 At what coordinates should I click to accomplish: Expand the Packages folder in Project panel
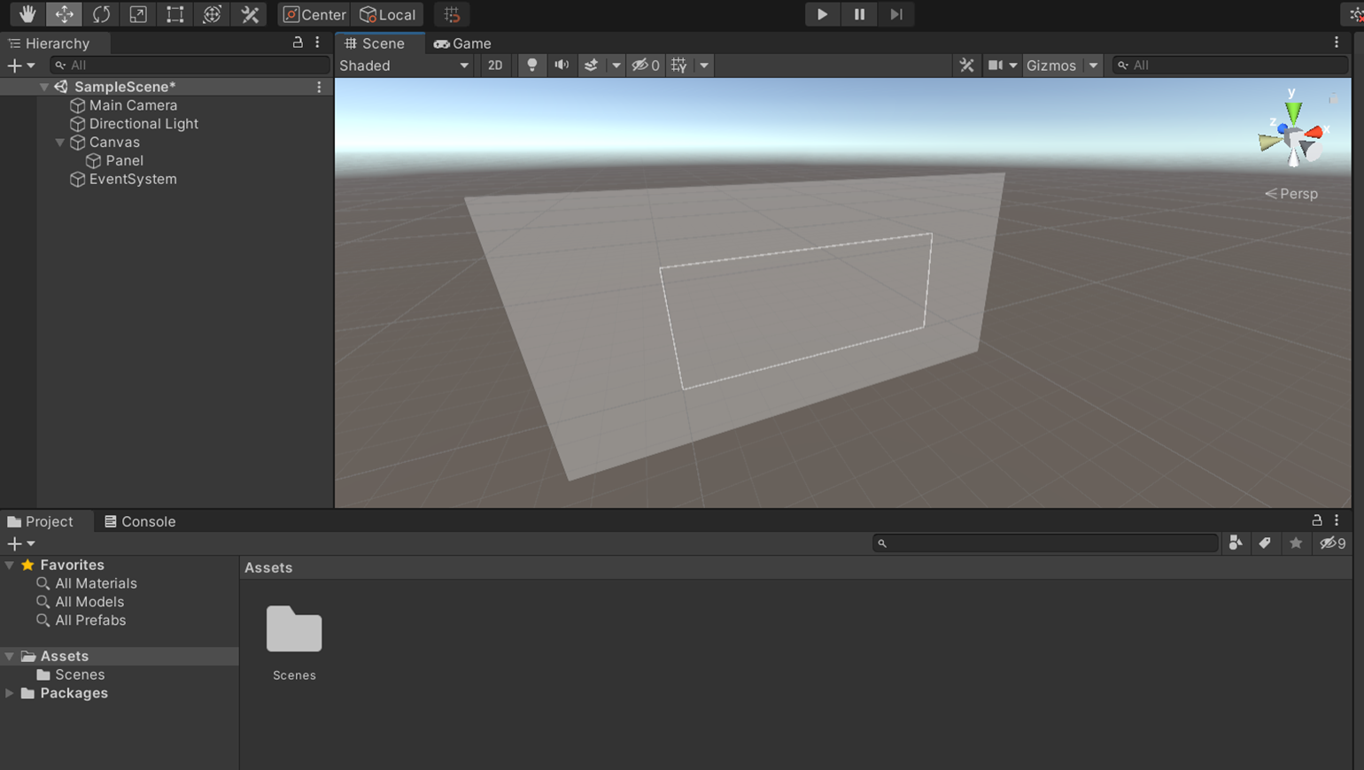pos(10,693)
